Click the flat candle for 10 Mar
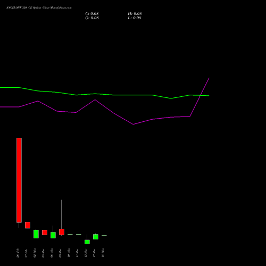Screen dimensions: 266x266 (x=70, y=235)
